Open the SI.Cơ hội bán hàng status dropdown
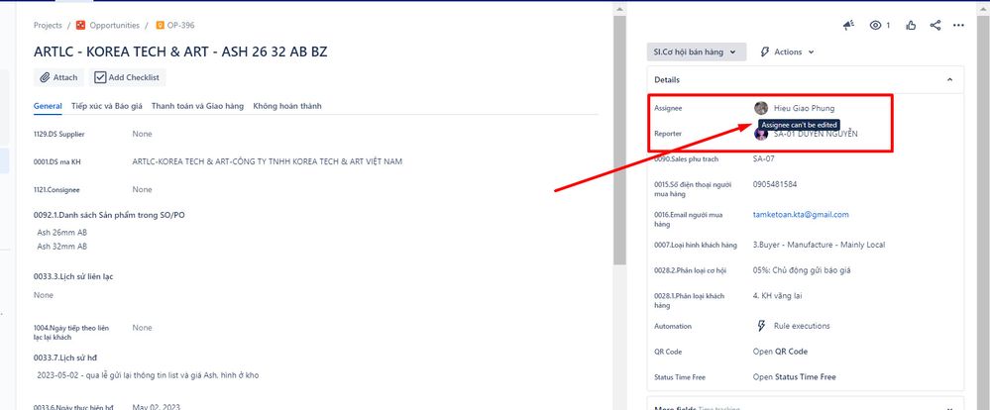 695,51
